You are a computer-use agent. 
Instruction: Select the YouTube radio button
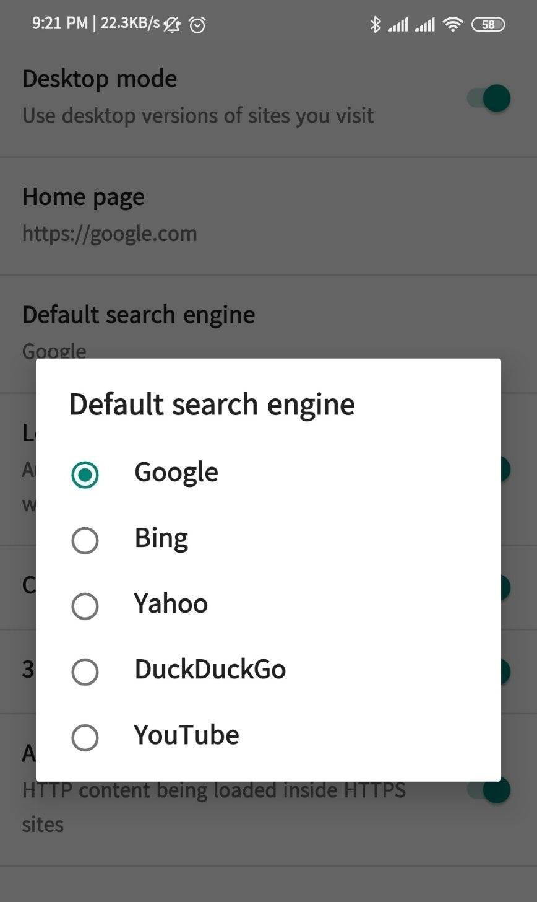85,737
